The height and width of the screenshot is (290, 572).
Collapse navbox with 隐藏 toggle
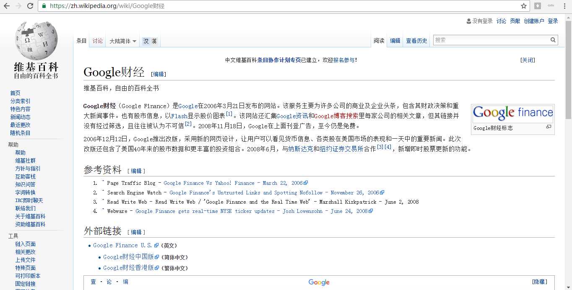[539, 282]
